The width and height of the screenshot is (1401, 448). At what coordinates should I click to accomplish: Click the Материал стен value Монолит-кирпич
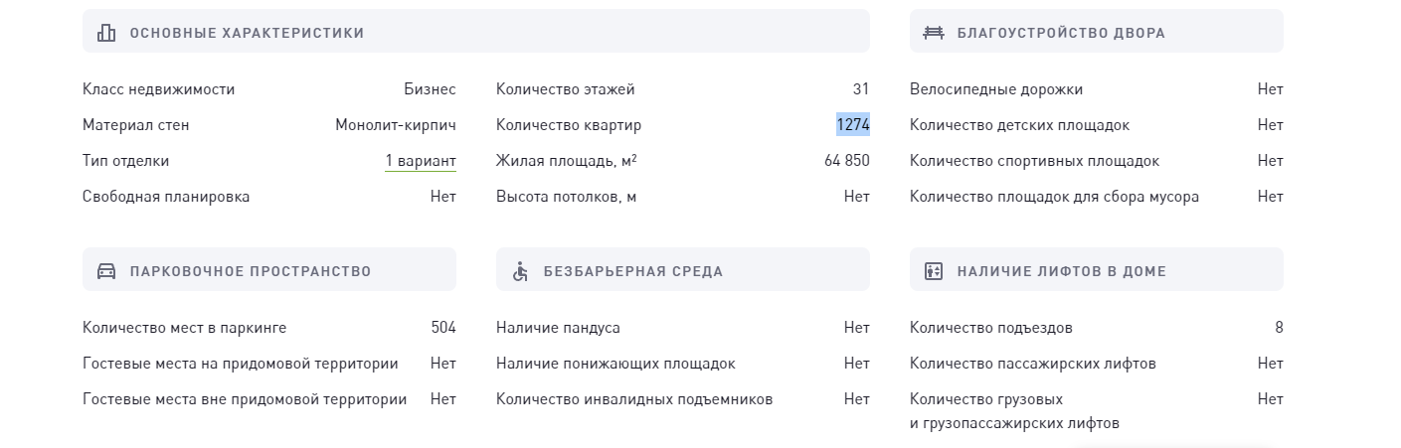click(396, 125)
